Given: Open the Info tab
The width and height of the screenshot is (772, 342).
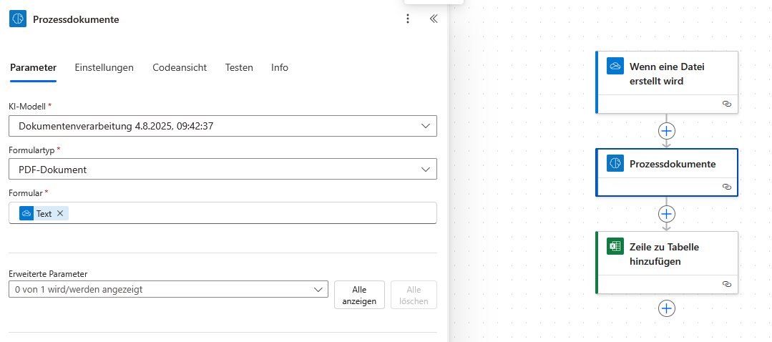Looking at the screenshot, I should point(280,67).
